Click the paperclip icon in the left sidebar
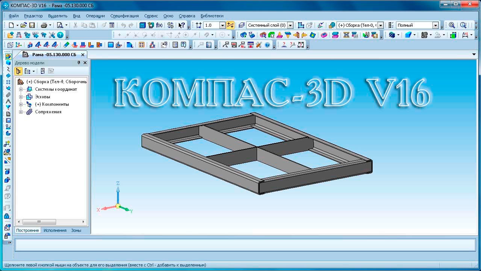 [8, 95]
